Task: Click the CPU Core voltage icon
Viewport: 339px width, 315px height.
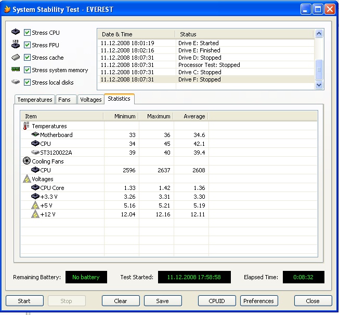Action: tap(35, 188)
